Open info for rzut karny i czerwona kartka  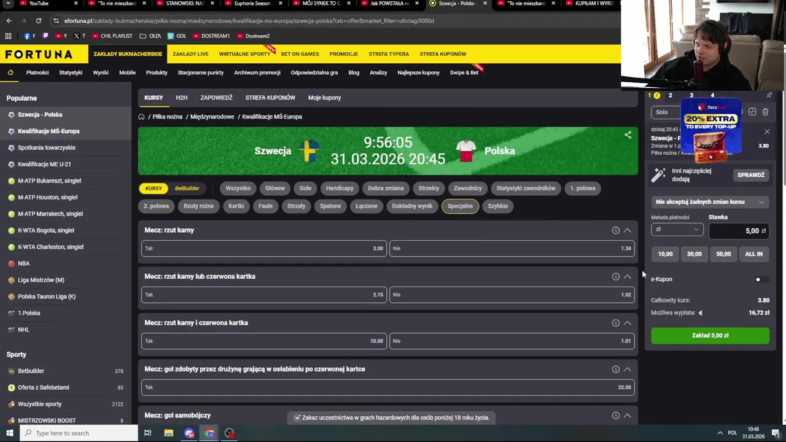pyautogui.click(x=615, y=323)
